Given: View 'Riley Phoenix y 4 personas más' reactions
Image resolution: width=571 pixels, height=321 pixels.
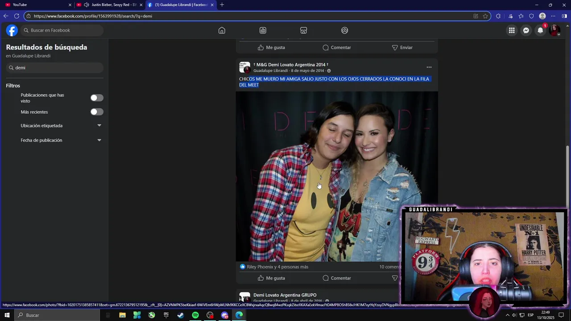Looking at the screenshot, I should [277, 267].
